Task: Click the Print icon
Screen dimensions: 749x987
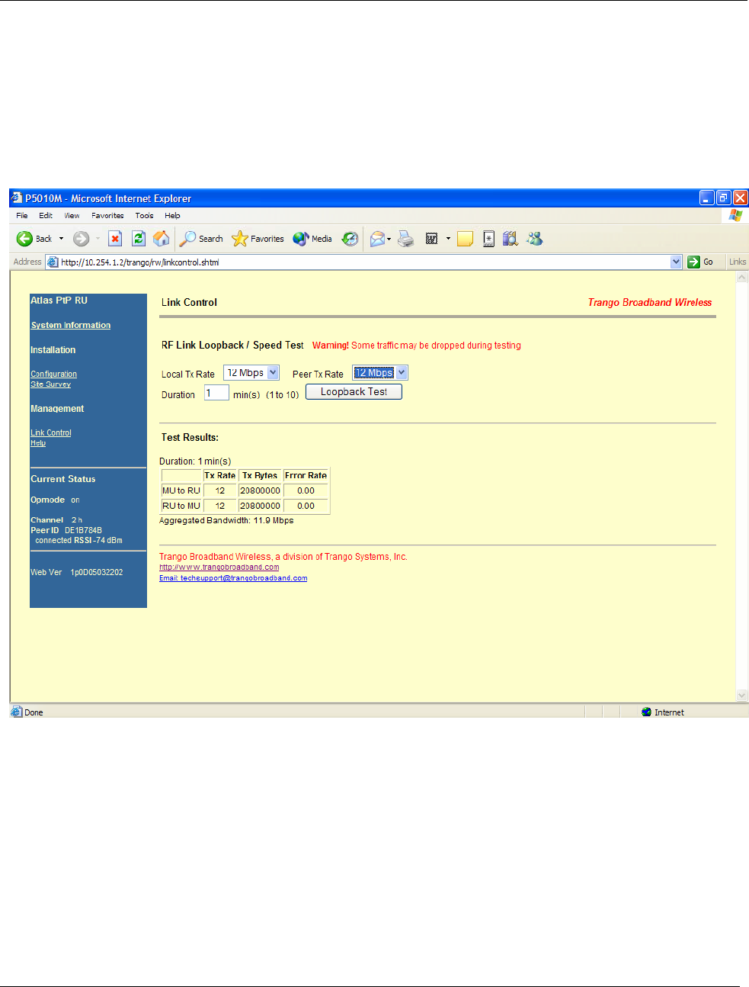Action: pos(406,239)
